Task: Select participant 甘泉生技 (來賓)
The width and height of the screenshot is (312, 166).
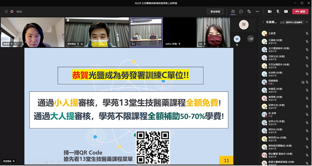Action: (x=285, y=57)
